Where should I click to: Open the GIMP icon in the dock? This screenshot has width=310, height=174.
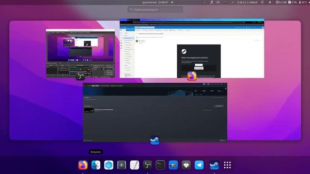click(x=173, y=165)
